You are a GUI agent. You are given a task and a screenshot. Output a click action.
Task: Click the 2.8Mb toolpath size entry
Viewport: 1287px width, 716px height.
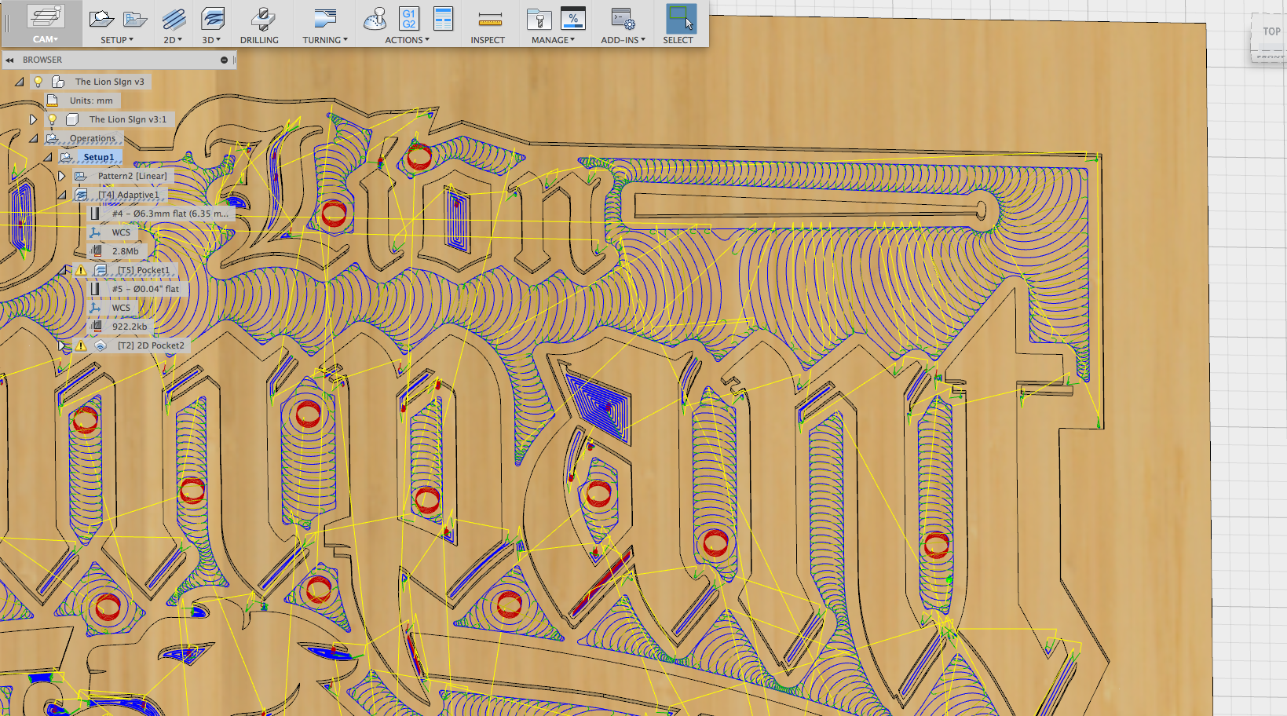(125, 251)
